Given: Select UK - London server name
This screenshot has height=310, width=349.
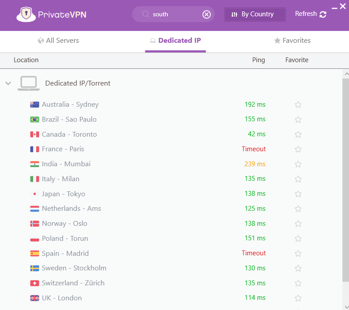Looking at the screenshot, I should pyautogui.click(x=62, y=298).
